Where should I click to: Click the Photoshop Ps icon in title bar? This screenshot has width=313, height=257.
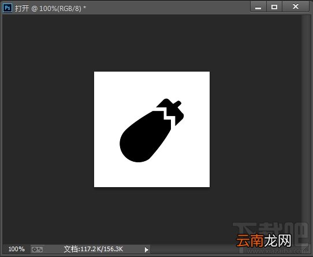(x=8, y=8)
